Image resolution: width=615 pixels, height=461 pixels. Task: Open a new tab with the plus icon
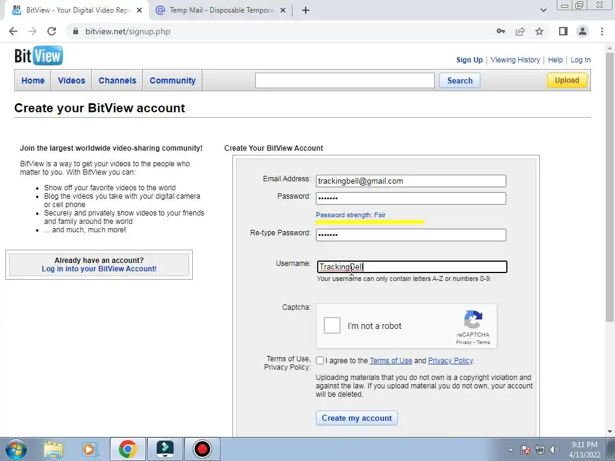point(306,10)
